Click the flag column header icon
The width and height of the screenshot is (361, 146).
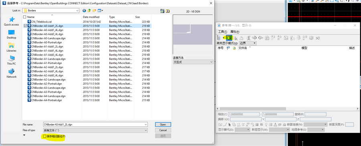(x=229, y=48)
